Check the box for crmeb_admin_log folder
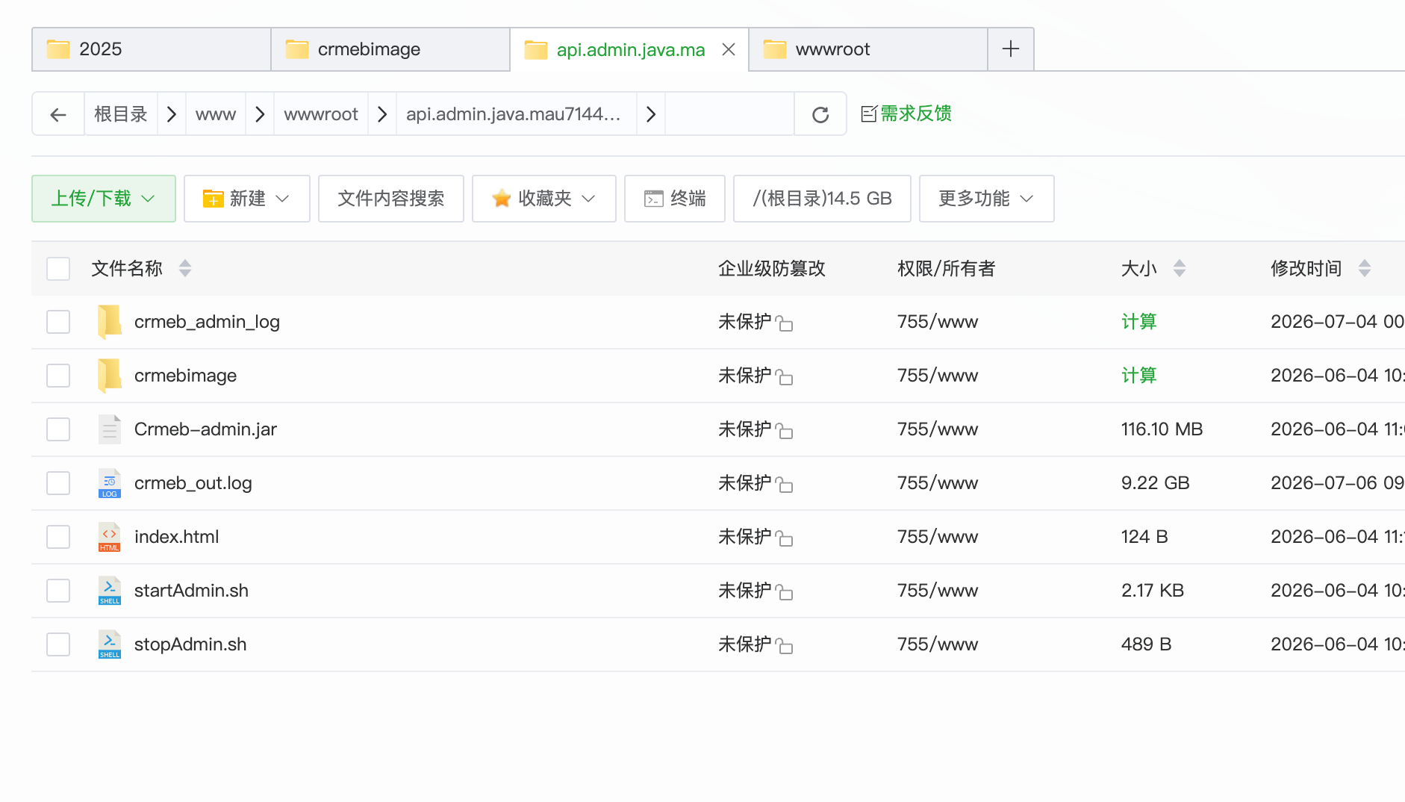The height and width of the screenshot is (802, 1405). point(58,322)
